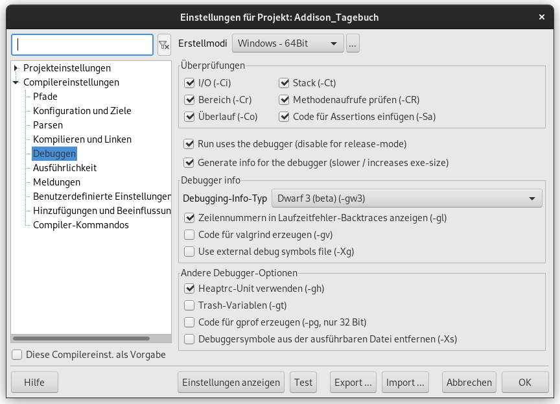Enable Code für valgrind erzeugen option
Screen dimensions: 560x404
pyautogui.click(x=190, y=235)
